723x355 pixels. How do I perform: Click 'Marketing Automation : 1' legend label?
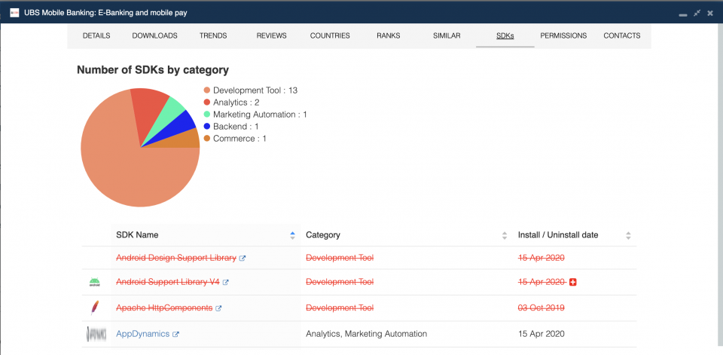point(260,115)
